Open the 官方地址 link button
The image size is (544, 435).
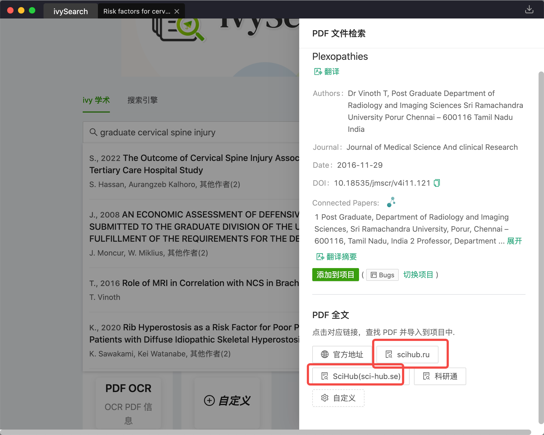pos(342,355)
